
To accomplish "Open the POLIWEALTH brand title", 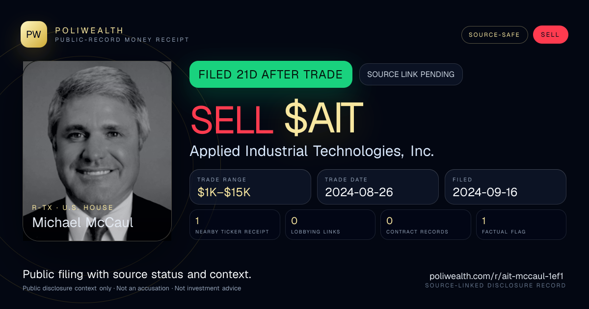I will click(x=89, y=30).
